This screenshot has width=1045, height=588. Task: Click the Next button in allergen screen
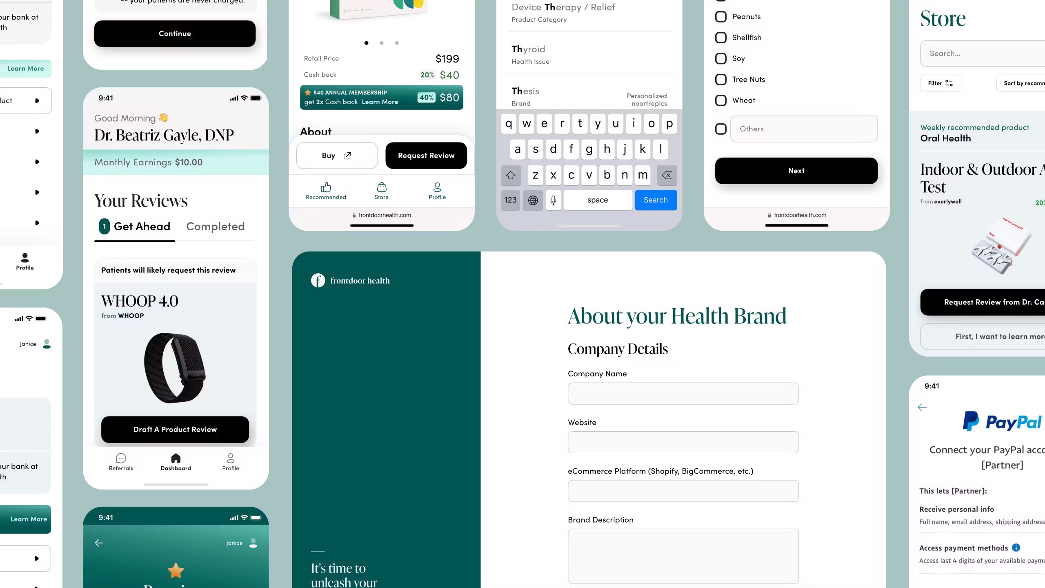tap(797, 171)
